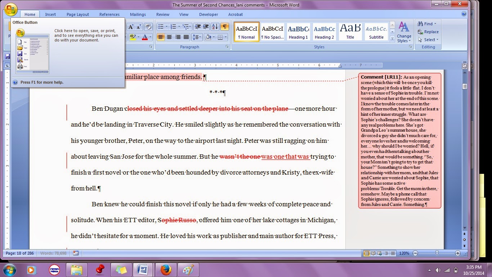Viewport: 492px width, 277px height.
Task: Open Microsoft Word Help
Action: (x=464, y=14)
